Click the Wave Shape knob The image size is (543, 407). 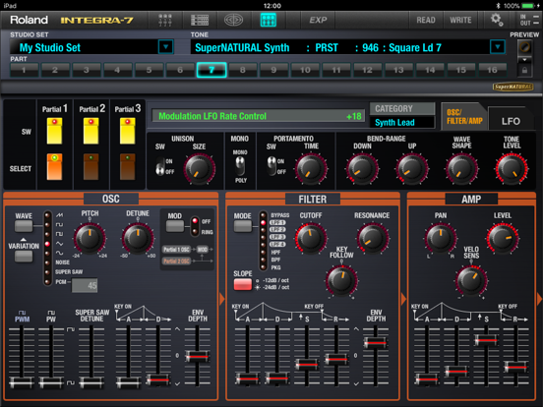click(462, 169)
